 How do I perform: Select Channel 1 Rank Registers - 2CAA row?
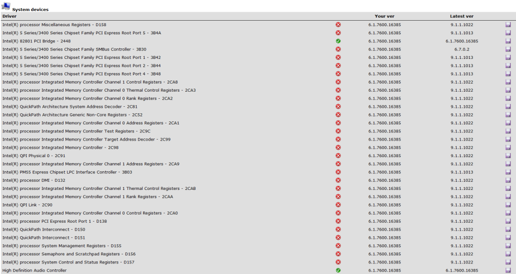click(x=258, y=197)
